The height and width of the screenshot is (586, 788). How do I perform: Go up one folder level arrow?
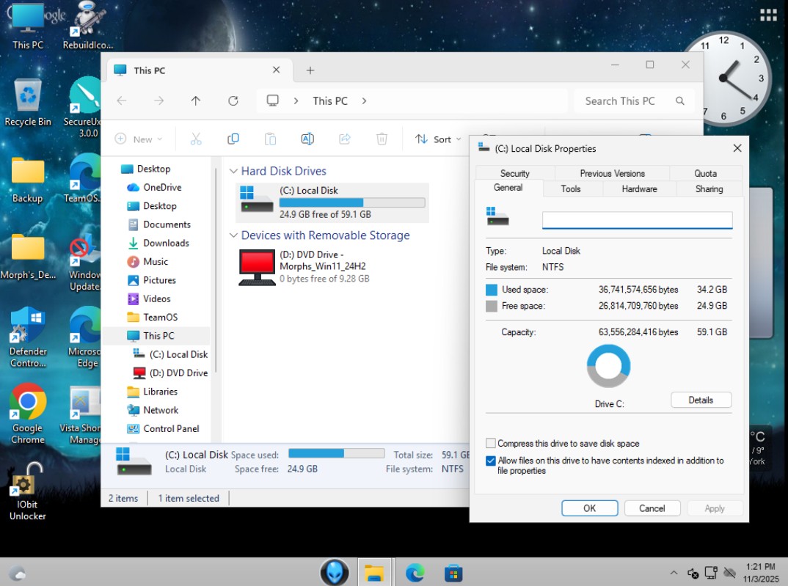[x=196, y=101]
